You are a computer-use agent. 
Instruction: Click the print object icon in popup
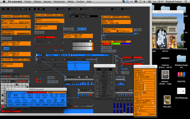[62, 95]
